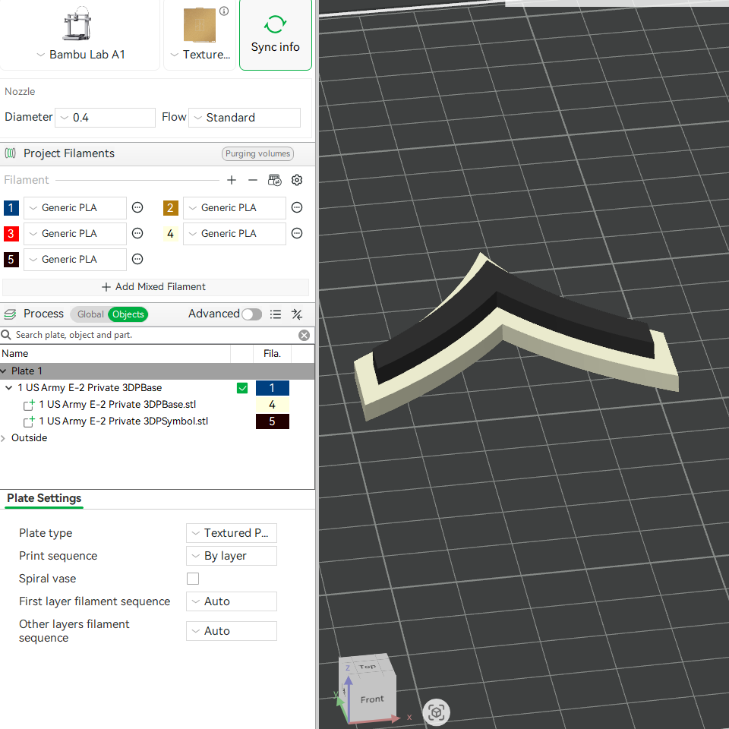This screenshot has width=729, height=729.
Task: Click orange filament 2 color swatch
Action: pos(171,208)
